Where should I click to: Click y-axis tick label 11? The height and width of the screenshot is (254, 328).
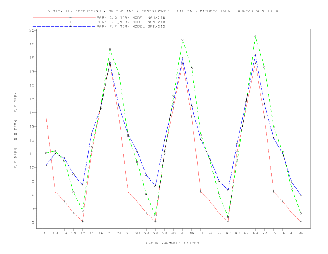[32, 154]
